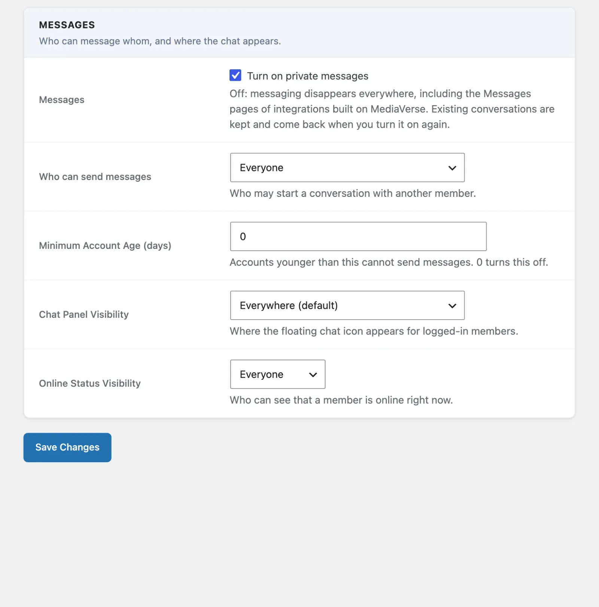Click the 'Who may start a conversation' description
The image size is (599, 607).
click(x=353, y=193)
